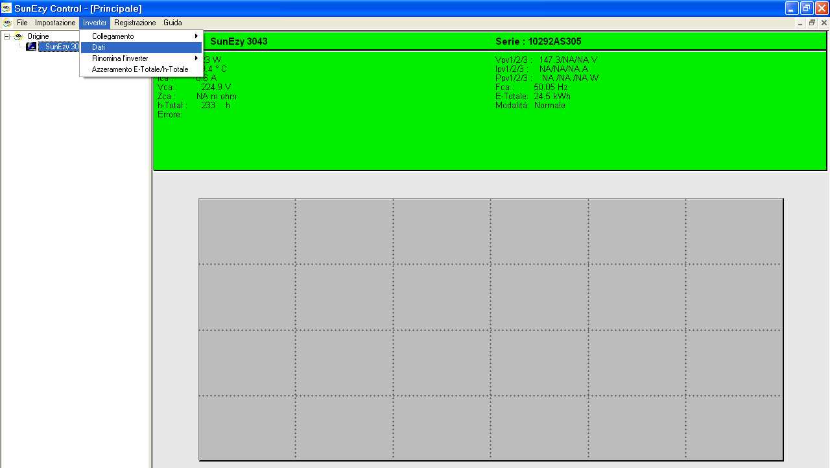Expand the Collegamento submenu
This screenshot has width=830, height=468.
coord(141,36)
